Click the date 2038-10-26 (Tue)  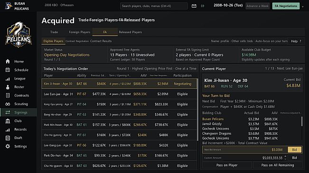click(228, 5)
